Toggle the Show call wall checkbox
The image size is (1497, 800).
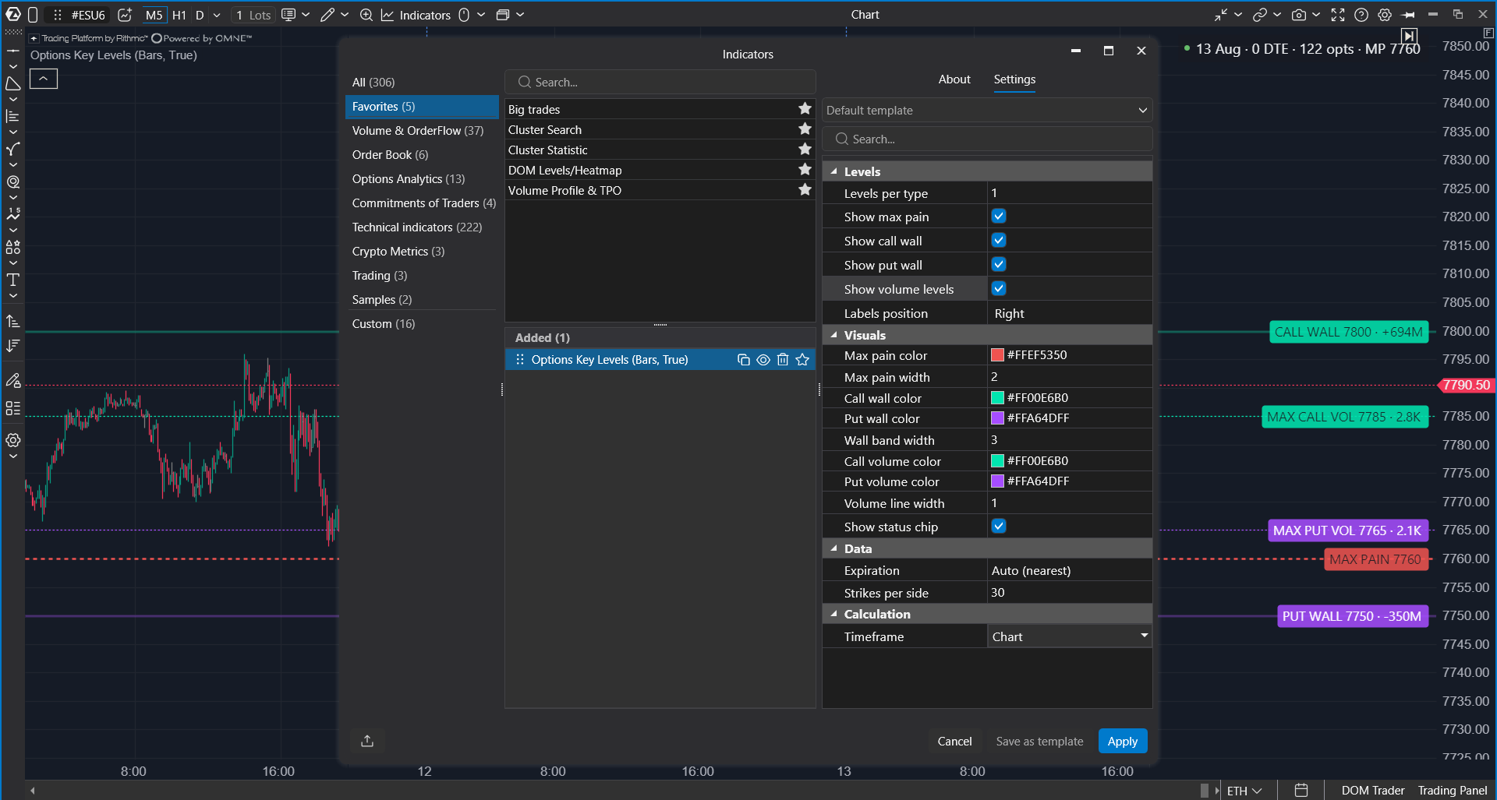click(x=999, y=241)
